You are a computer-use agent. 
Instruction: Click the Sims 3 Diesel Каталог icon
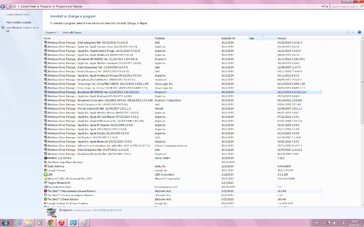(x=45, y=199)
